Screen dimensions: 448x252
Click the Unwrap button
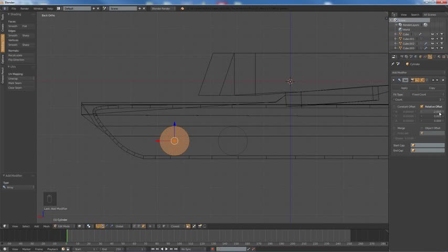click(20, 79)
